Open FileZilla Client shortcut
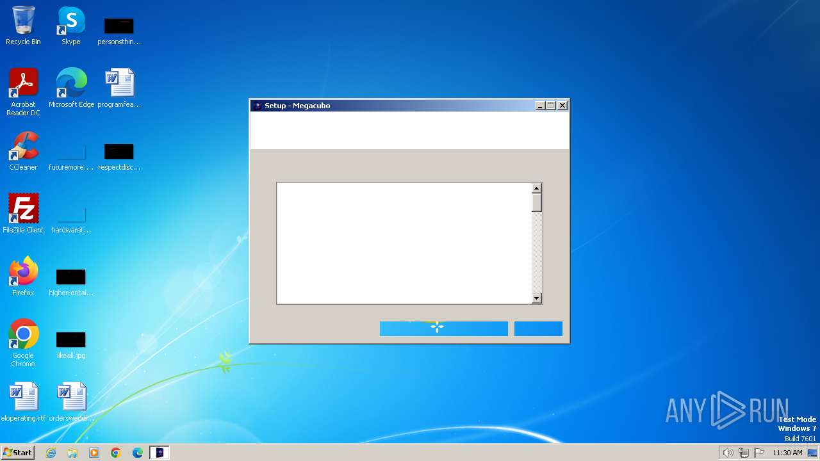Viewport: 820px width, 461px height. [x=23, y=213]
